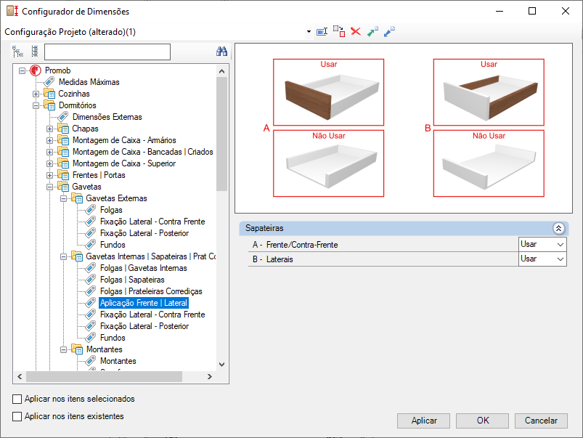Collapse the Sapateiras section with its chevron
This screenshot has width=583, height=438.
tap(558, 228)
